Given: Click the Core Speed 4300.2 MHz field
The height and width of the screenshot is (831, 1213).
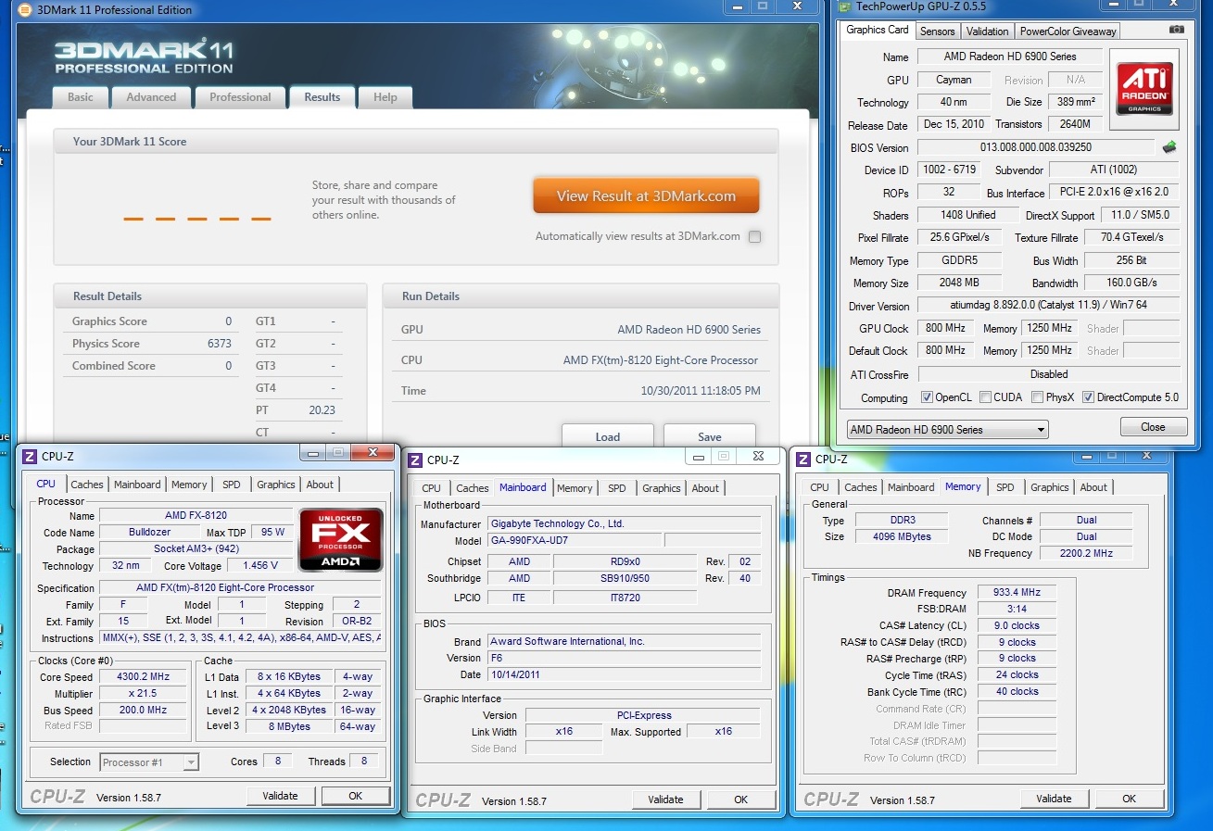Looking at the screenshot, I should tap(144, 677).
